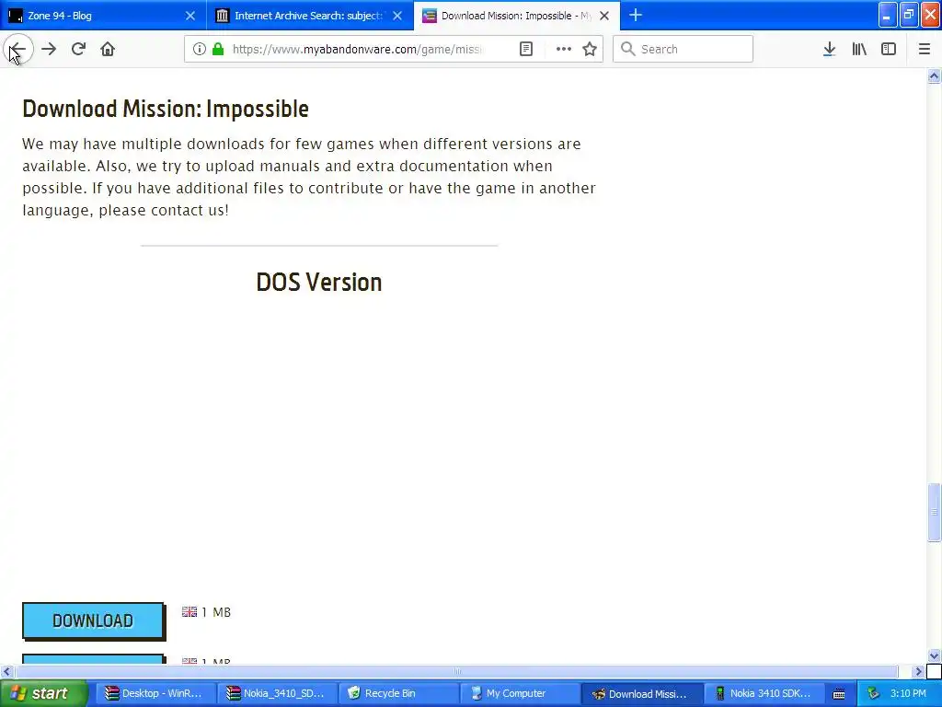Click the horizontal scroll left arrow

(6, 671)
